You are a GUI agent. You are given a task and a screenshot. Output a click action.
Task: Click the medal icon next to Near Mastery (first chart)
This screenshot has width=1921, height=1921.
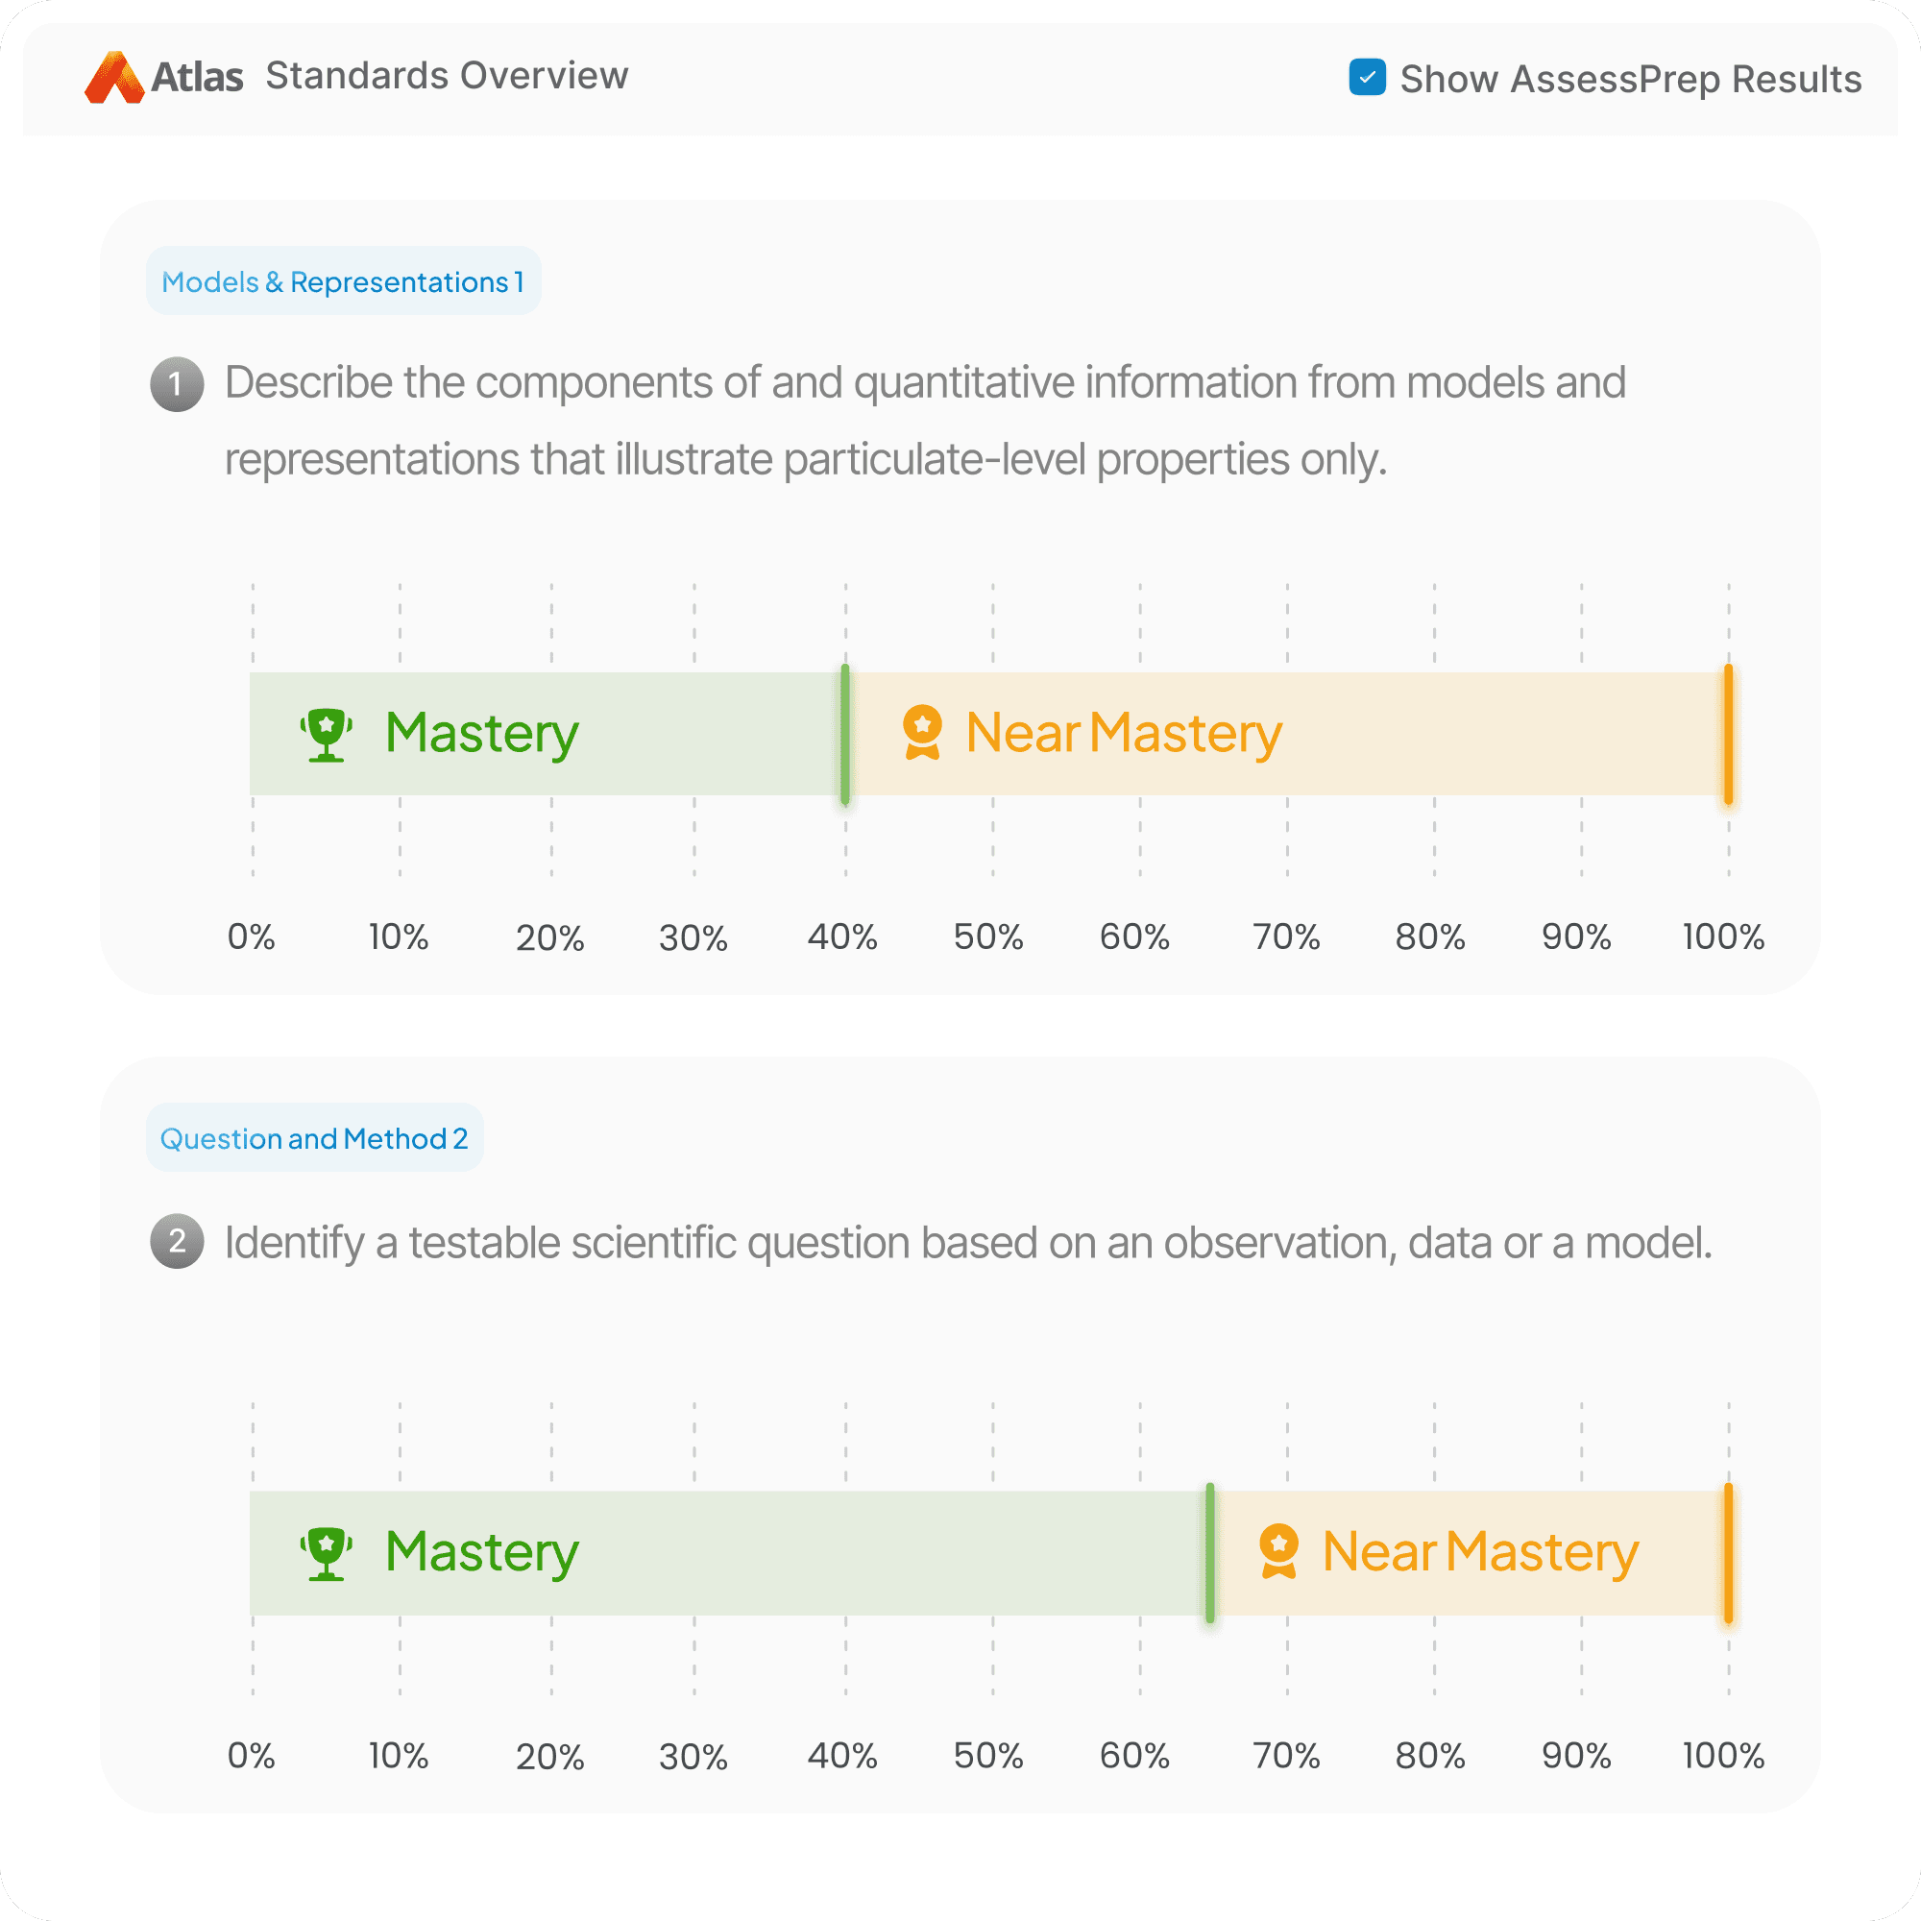tap(923, 733)
